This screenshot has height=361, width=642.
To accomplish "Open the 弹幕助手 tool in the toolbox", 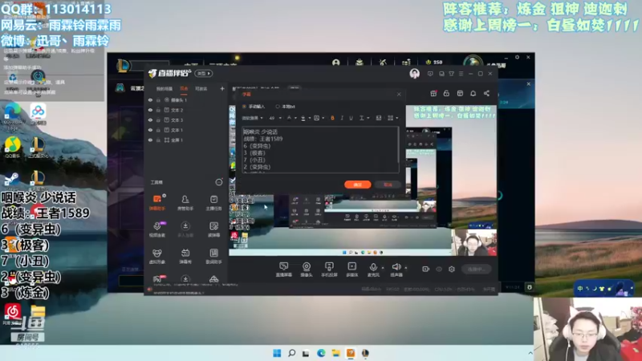I will [x=157, y=203].
